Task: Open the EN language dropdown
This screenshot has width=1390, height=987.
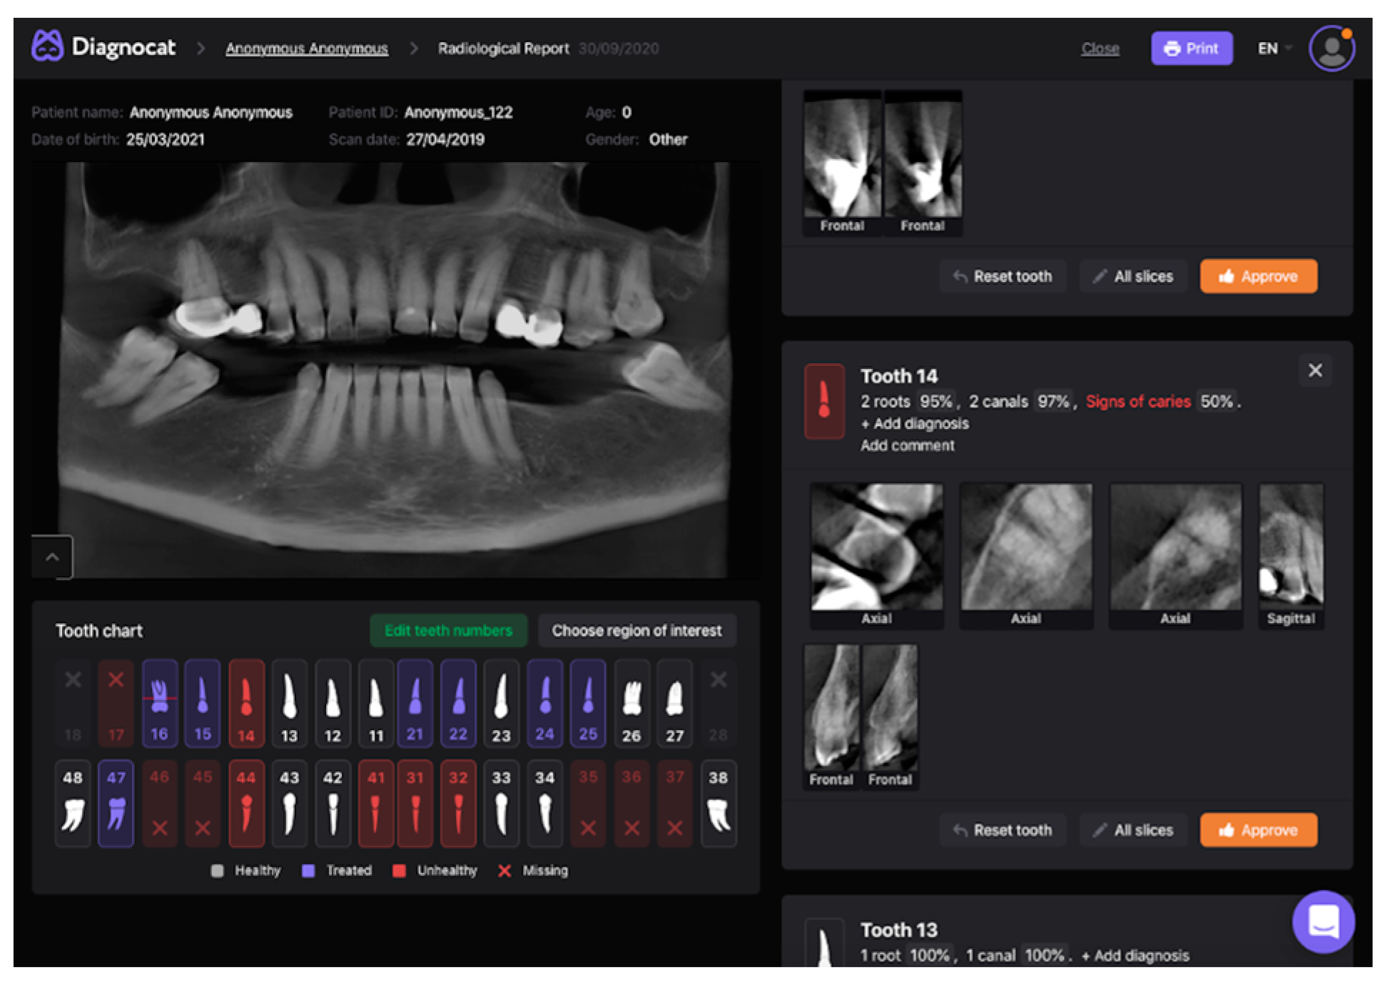Action: coord(1274,49)
